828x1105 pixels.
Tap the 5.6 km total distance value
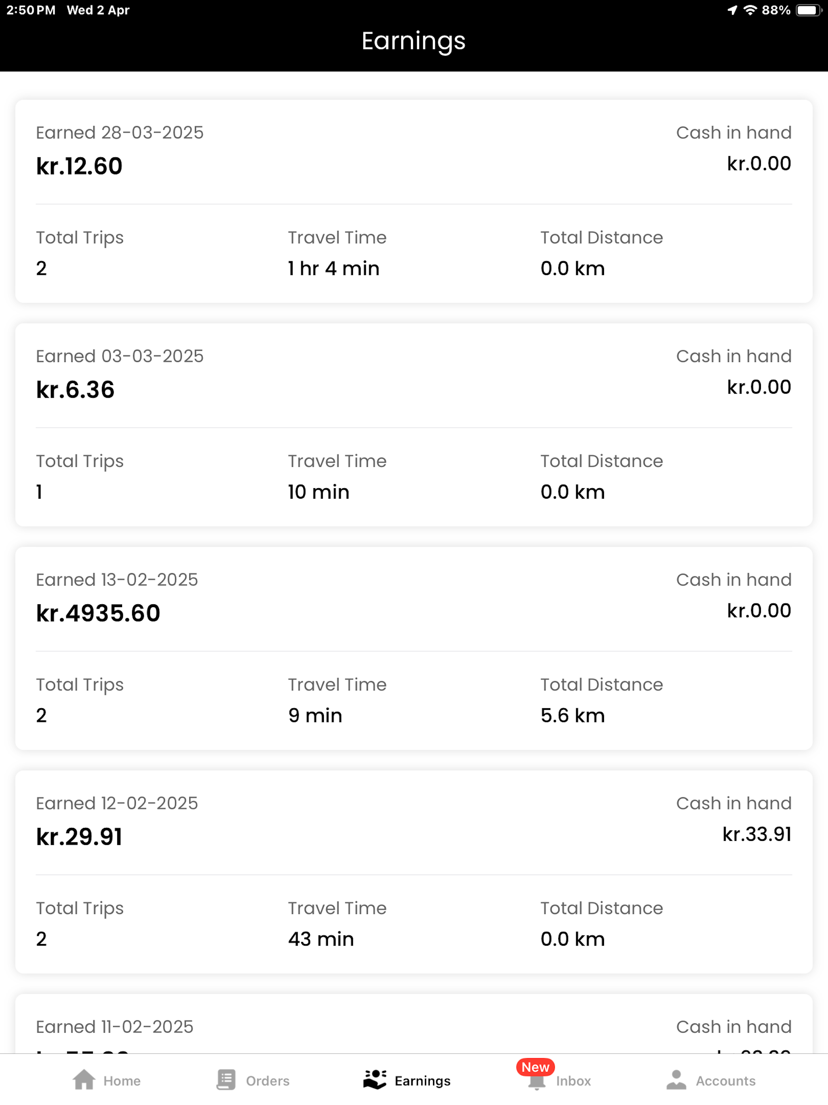pos(572,715)
